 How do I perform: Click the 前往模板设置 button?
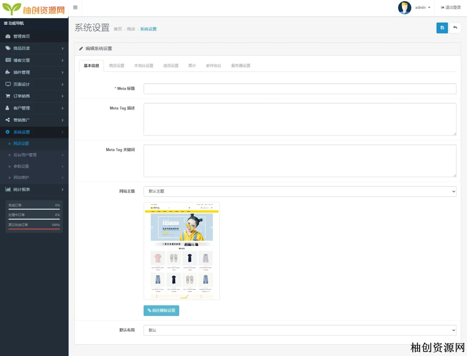pyautogui.click(x=161, y=310)
